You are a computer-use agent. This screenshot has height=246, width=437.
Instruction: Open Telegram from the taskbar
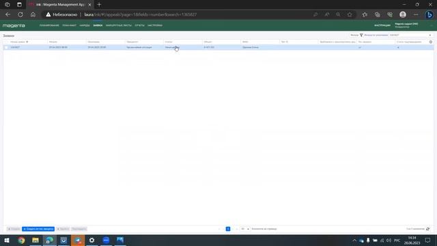(x=78, y=240)
